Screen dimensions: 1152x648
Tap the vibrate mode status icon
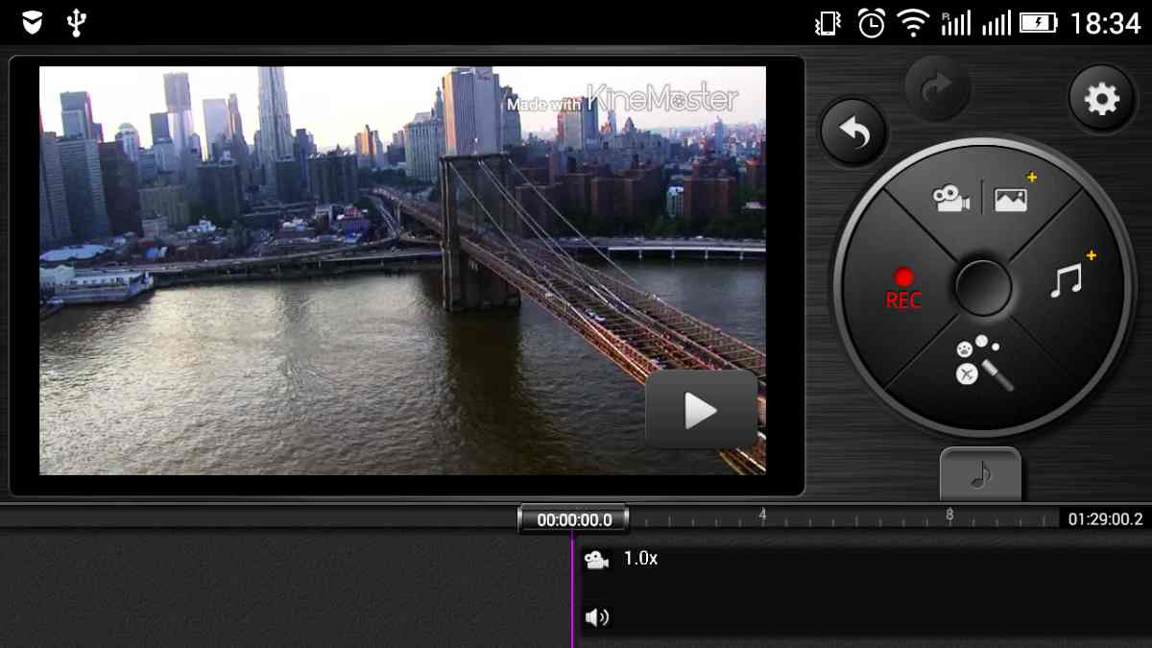827,22
